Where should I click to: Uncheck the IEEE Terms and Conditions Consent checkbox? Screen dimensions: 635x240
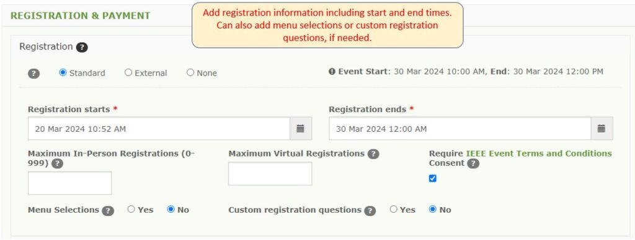(x=432, y=178)
